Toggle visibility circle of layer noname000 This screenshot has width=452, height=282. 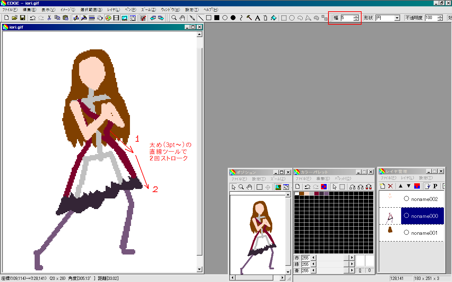pyautogui.click(x=406, y=215)
